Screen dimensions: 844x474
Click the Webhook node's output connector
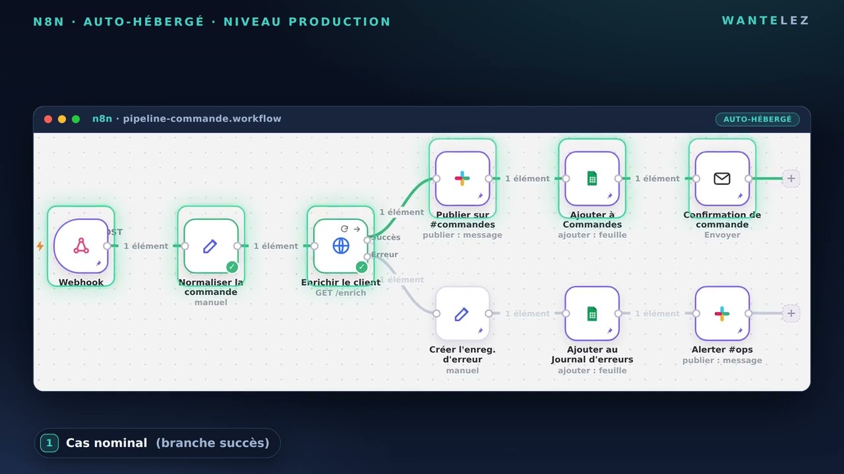(107, 246)
